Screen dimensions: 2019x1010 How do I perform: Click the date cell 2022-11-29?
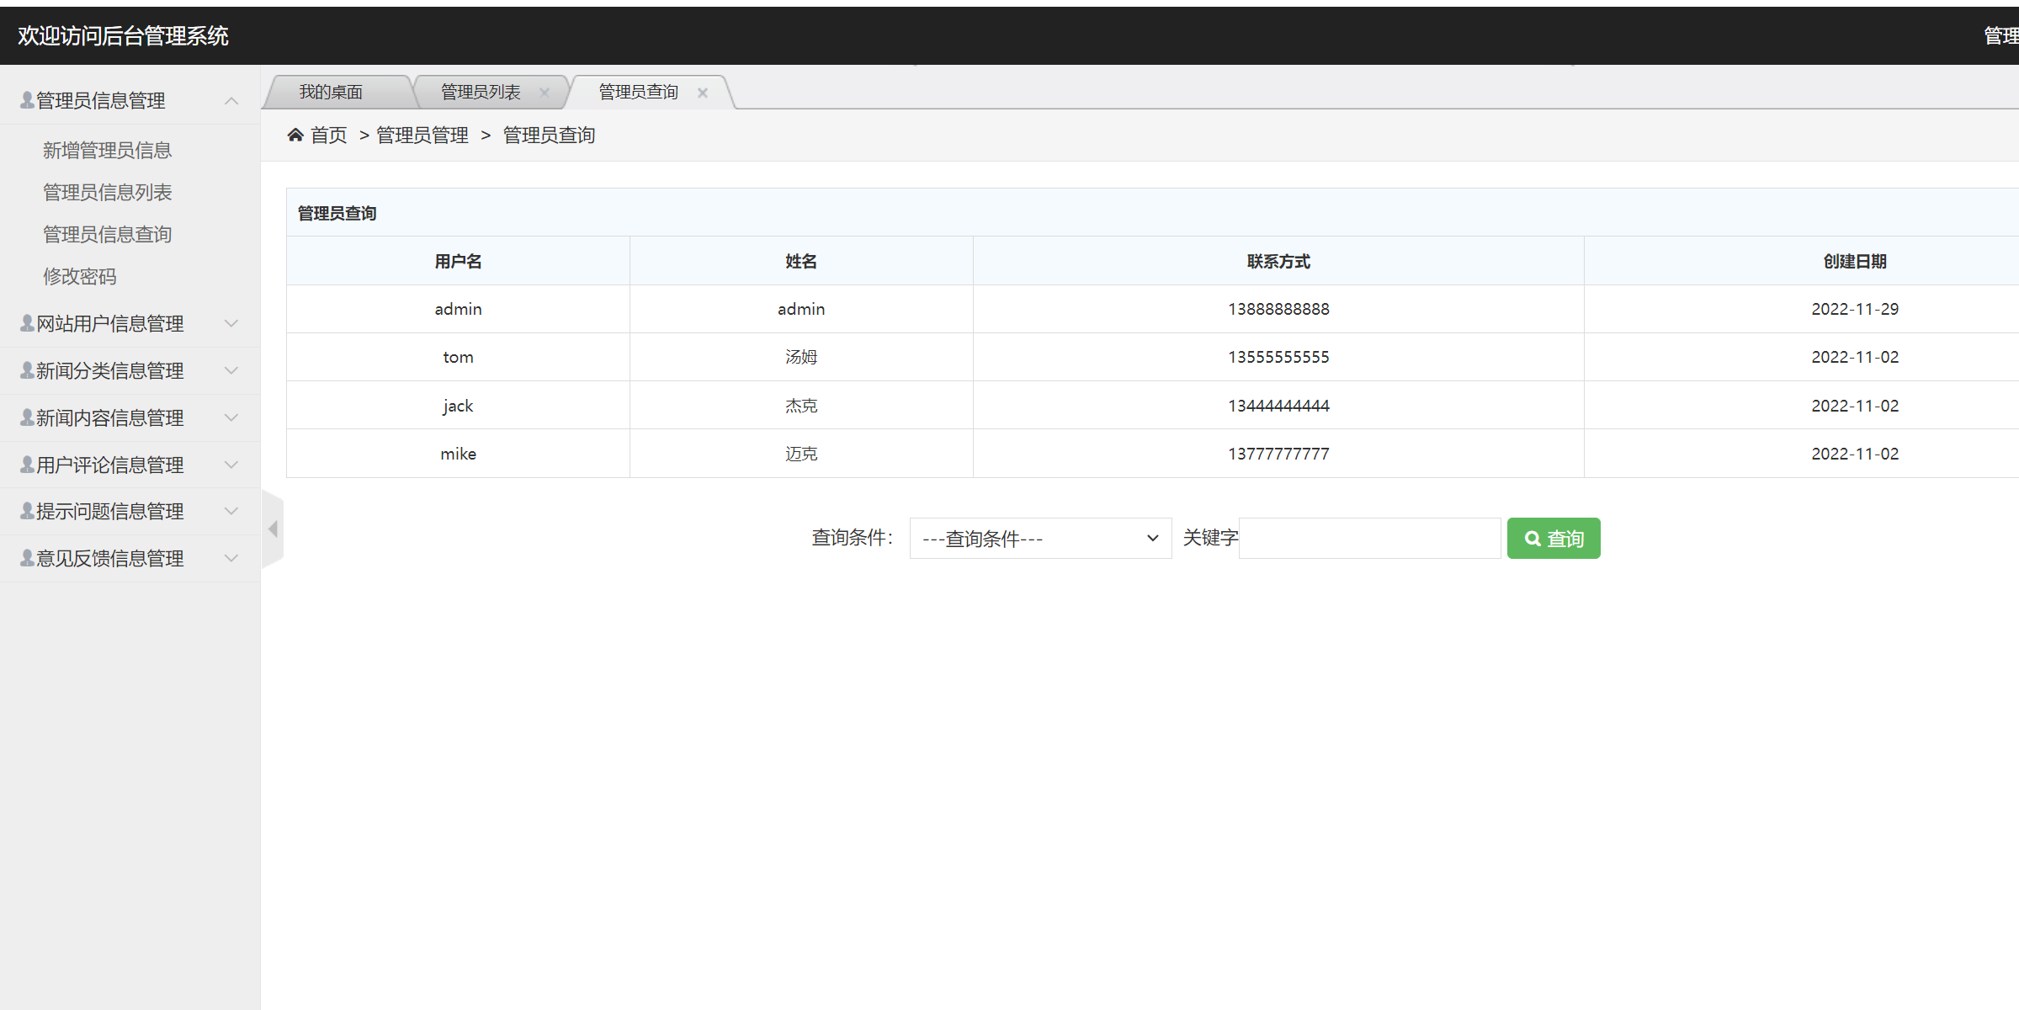[1855, 309]
